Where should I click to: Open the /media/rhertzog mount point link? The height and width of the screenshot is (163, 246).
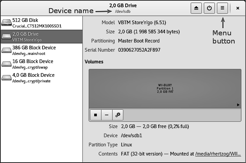219,154
